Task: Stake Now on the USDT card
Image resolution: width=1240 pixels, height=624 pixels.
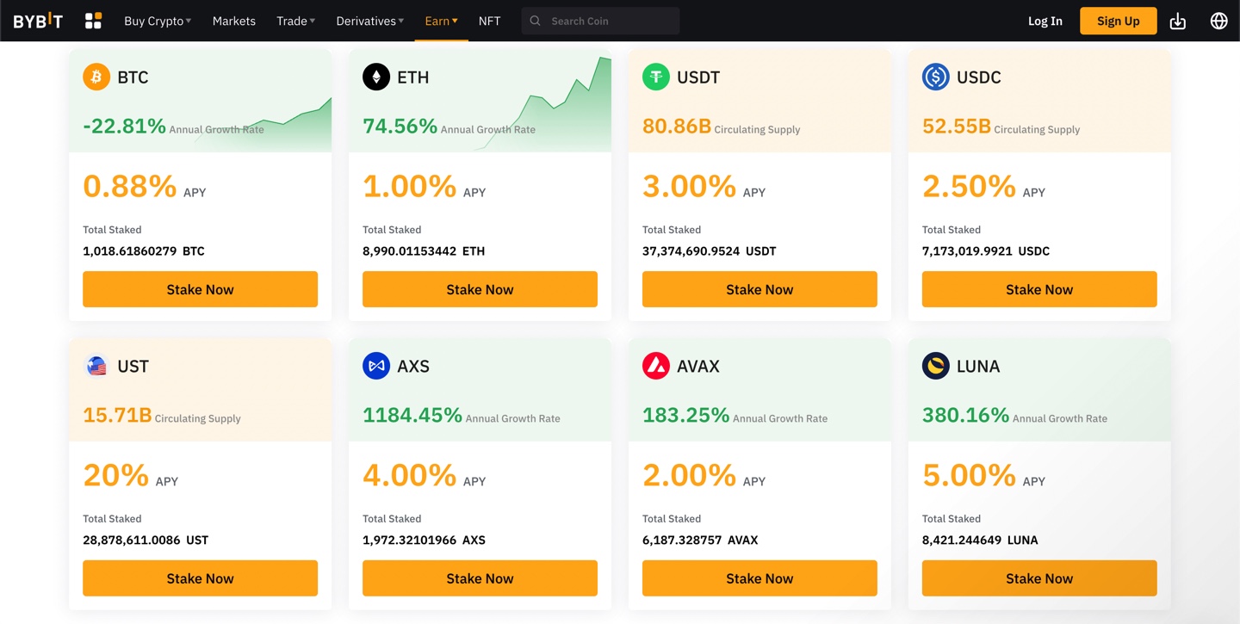Action: point(759,289)
